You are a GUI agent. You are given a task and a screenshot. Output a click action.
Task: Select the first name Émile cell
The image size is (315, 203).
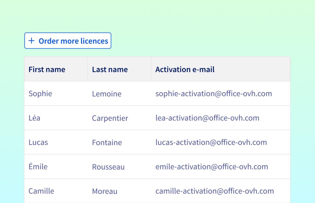coord(38,166)
